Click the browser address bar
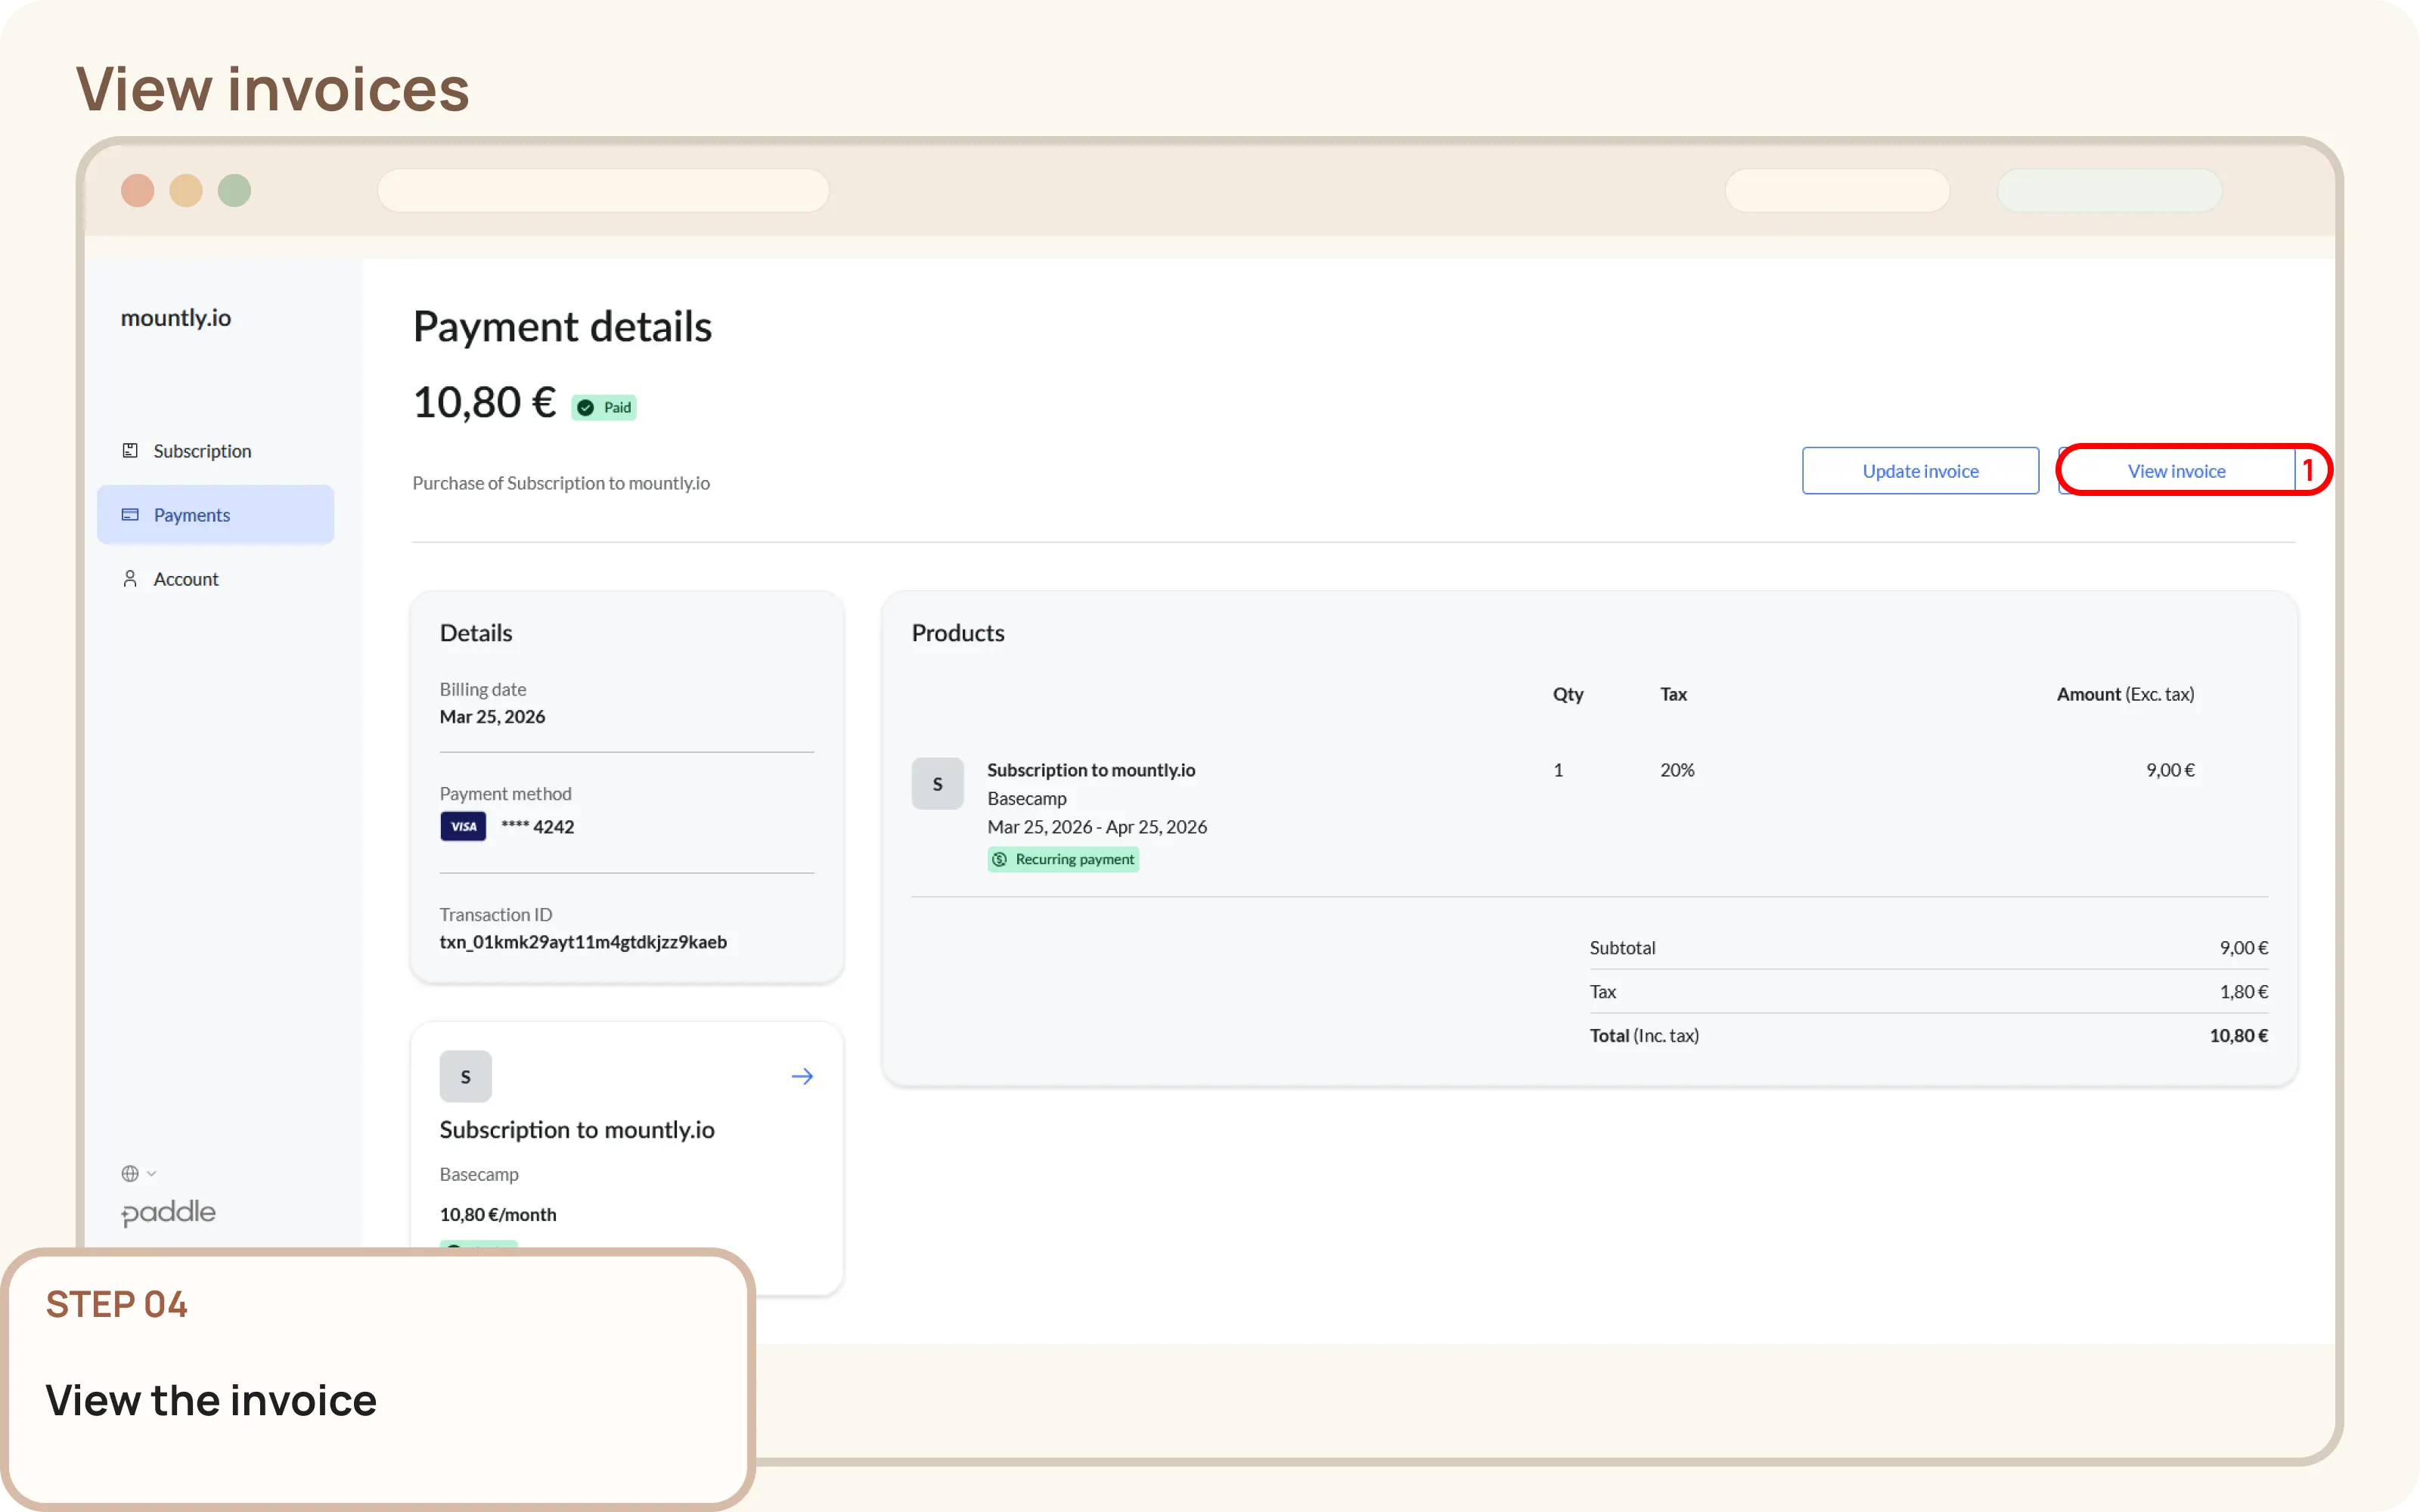The image size is (2420, 1512). pos(603,190)
